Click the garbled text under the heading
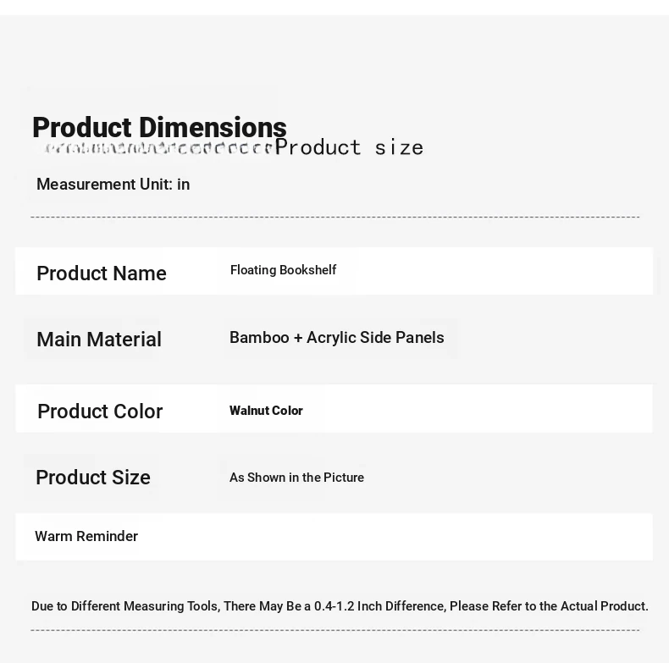 tap(158, 148)
